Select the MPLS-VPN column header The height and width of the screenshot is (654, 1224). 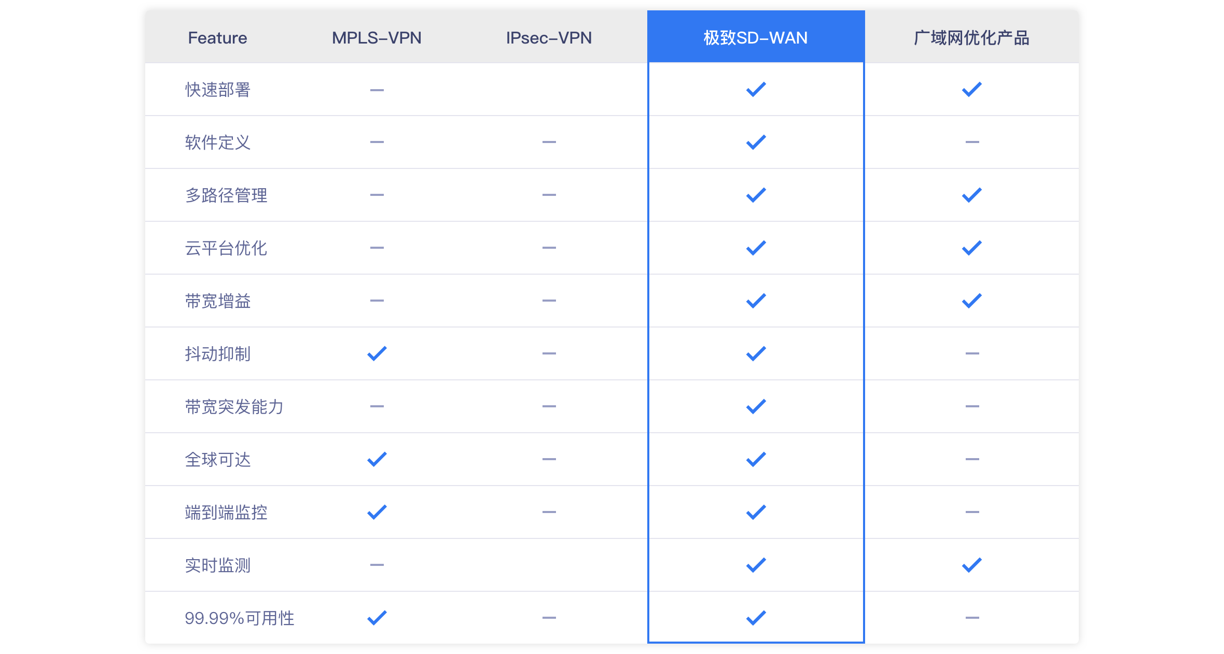(377, 38)
